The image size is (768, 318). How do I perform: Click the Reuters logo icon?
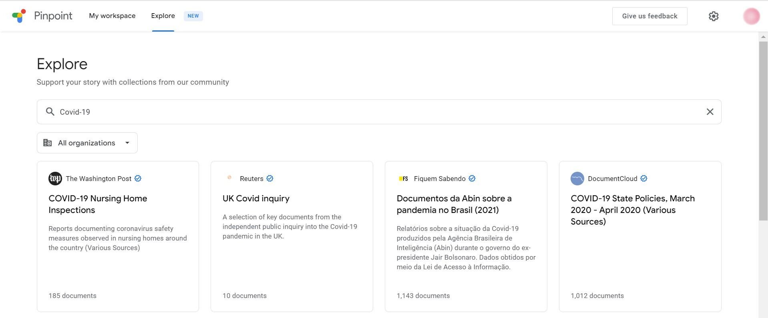point(229,178)
